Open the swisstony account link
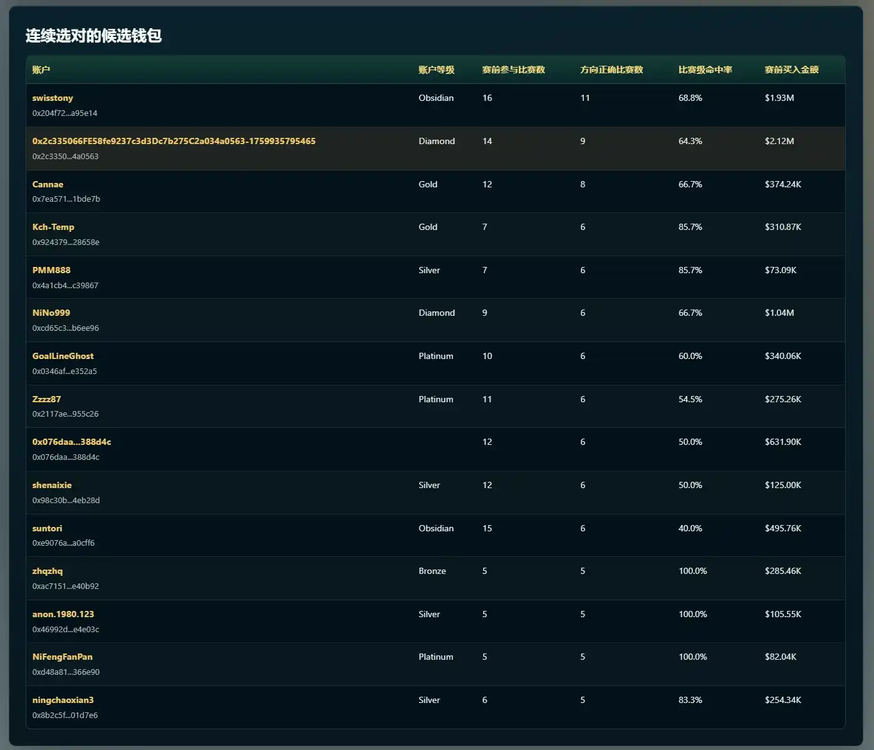 (x=53, y=98)
